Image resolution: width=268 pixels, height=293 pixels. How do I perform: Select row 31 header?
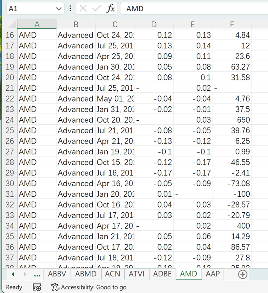10,194
